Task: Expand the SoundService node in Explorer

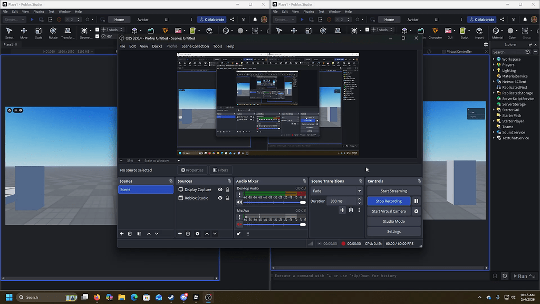Action: 494,132
